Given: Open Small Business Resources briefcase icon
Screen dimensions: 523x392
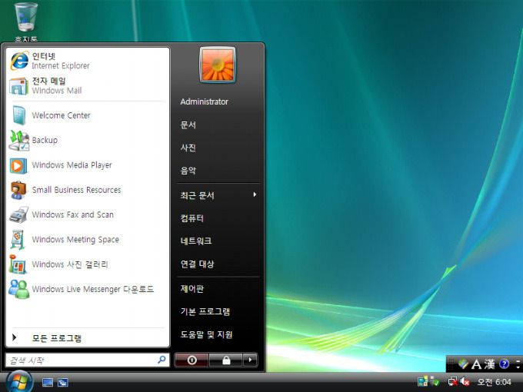Looking at the screenshot, I should (18, 190).
